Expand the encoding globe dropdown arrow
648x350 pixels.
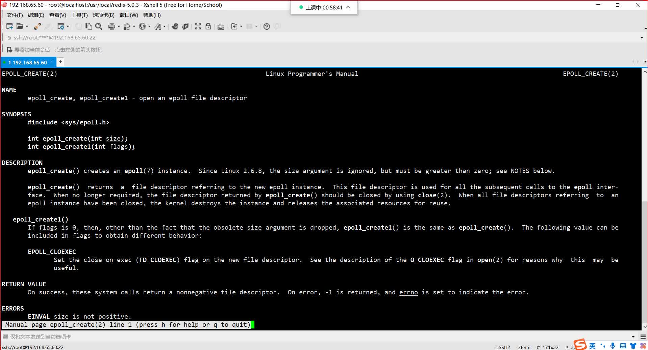pos(149,26)
